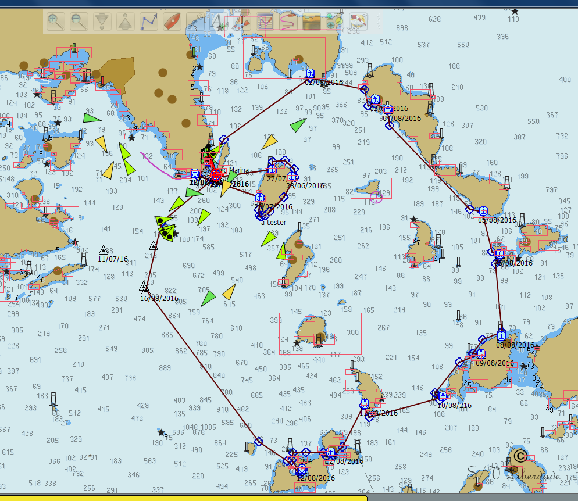The image size is (578, 501).
Task: Change colour scheme with sunset icon
Action: tap(312, 22)
